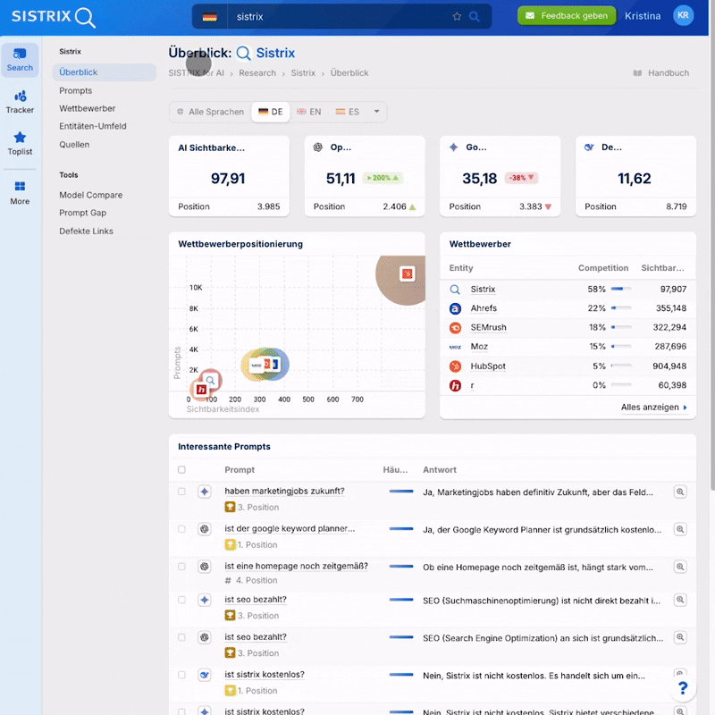
Task: Open detail view for marketingjobs prompt answer
Action: [680, 492]
